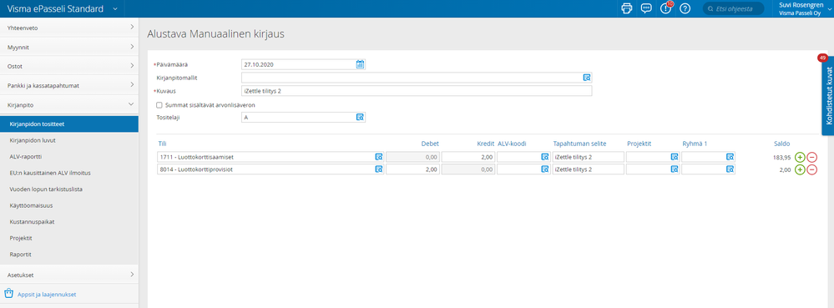
Task: Expand the Myynnit sidebar section
Action: coord(69,47)
